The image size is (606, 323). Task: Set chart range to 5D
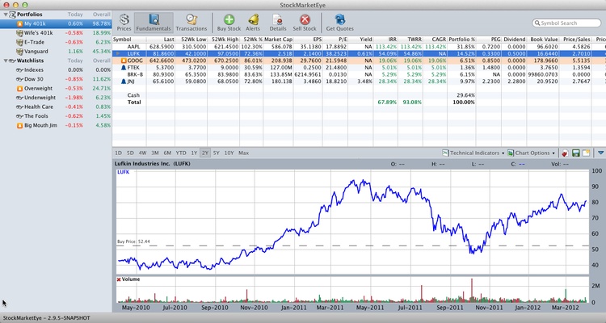click(130, 153)
